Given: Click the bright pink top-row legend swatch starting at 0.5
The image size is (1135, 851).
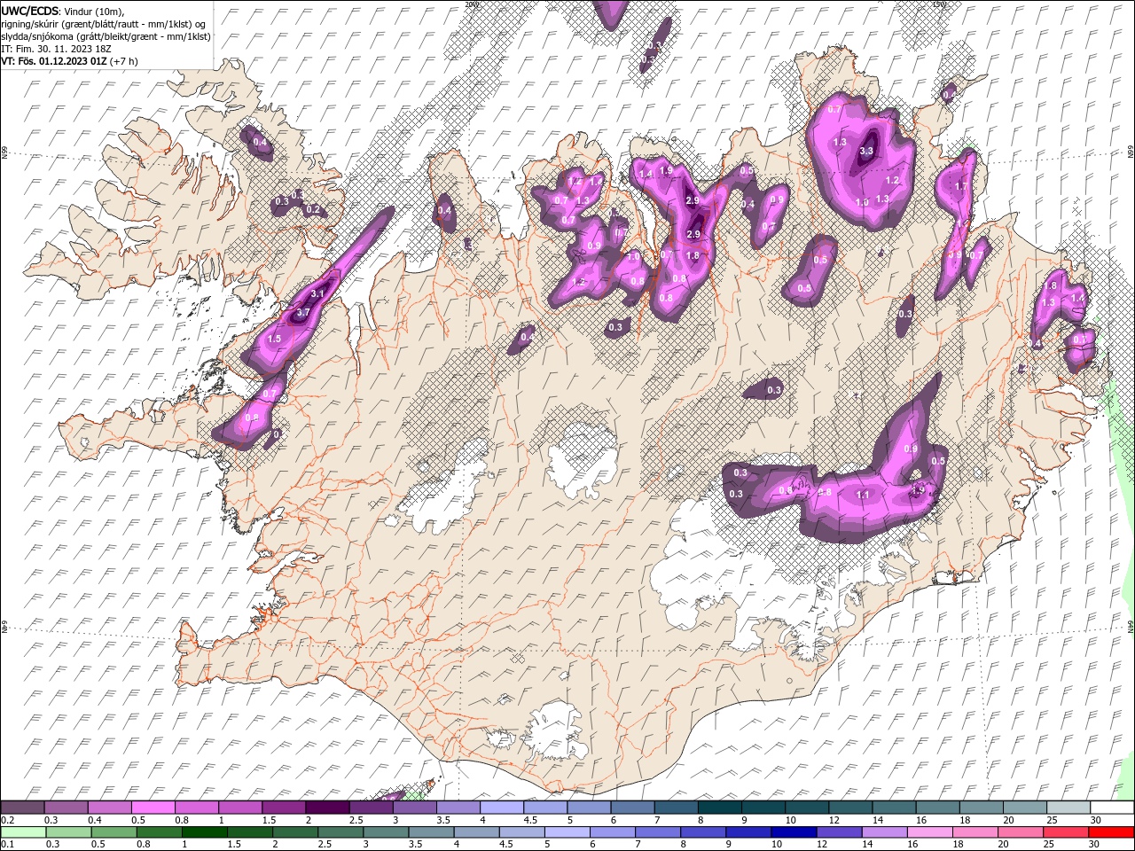Looking at the screenshot, I should click(153, 808).
